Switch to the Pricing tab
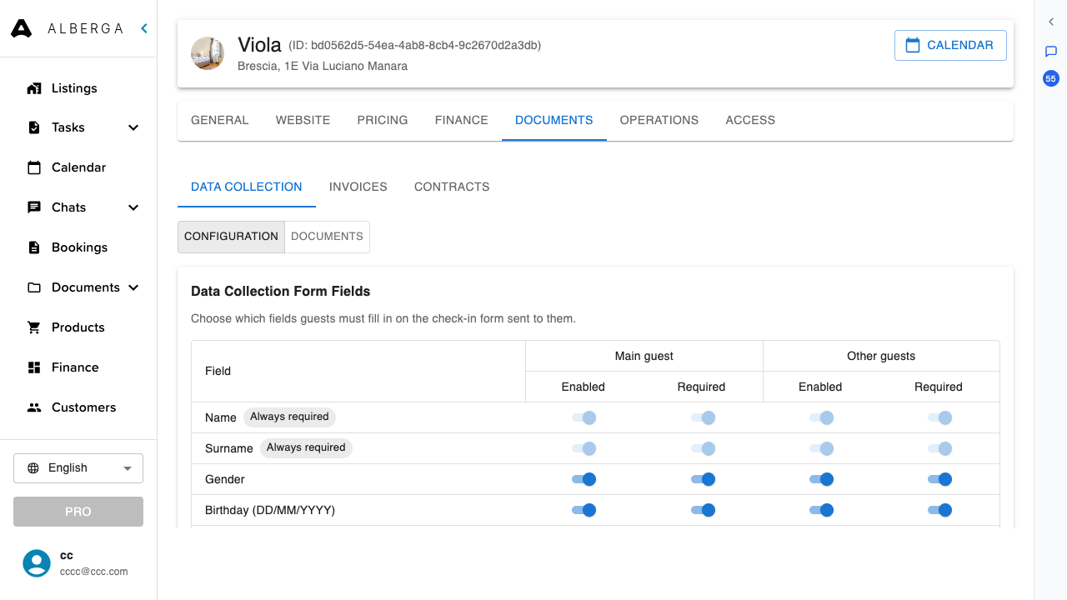The width and height of the screenshot is (1067, 600). (x=383, y=120)
